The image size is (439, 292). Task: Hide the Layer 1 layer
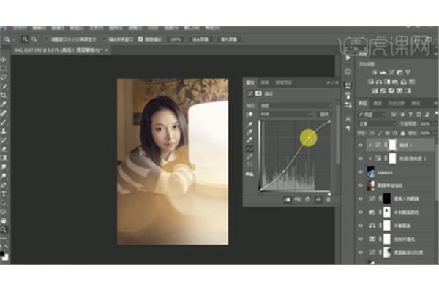tap(360, 172)
